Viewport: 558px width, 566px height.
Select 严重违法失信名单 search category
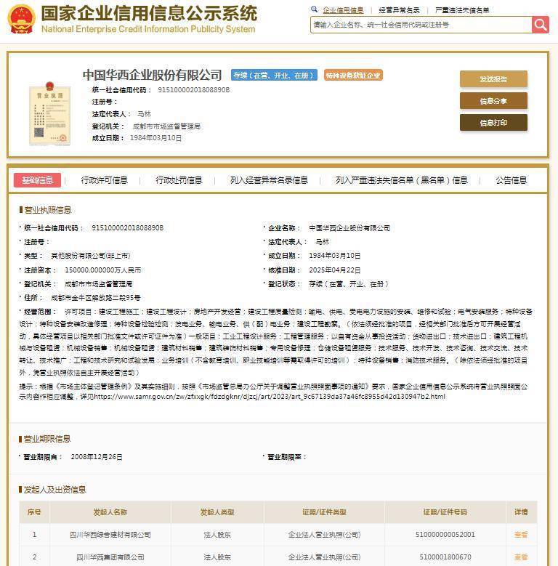[x=462, y=10]
